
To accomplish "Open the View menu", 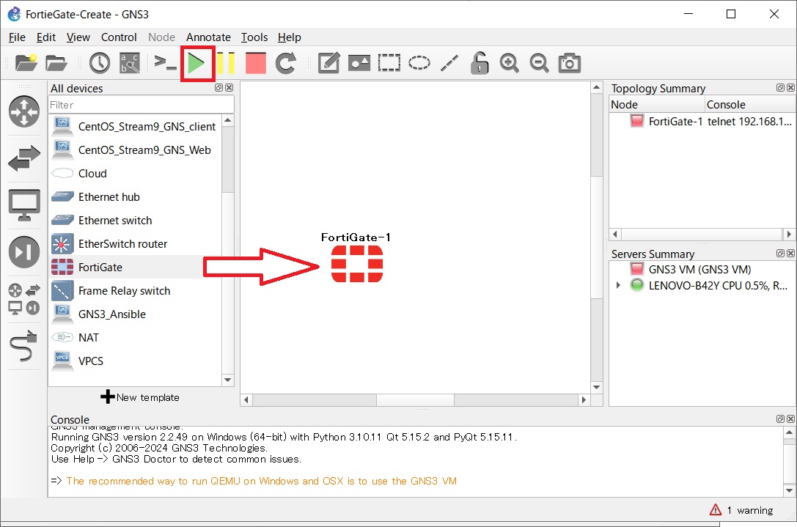I will [78, 37].
